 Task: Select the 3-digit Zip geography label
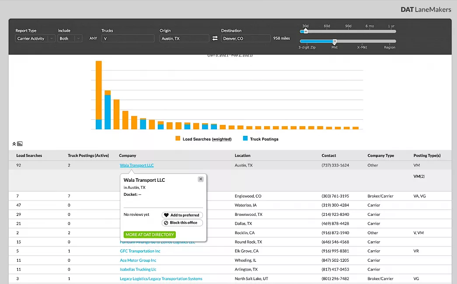coord(307,47)
